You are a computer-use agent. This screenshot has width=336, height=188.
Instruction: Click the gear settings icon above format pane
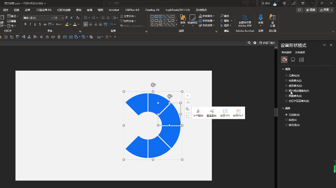click(x=255, y=43)
